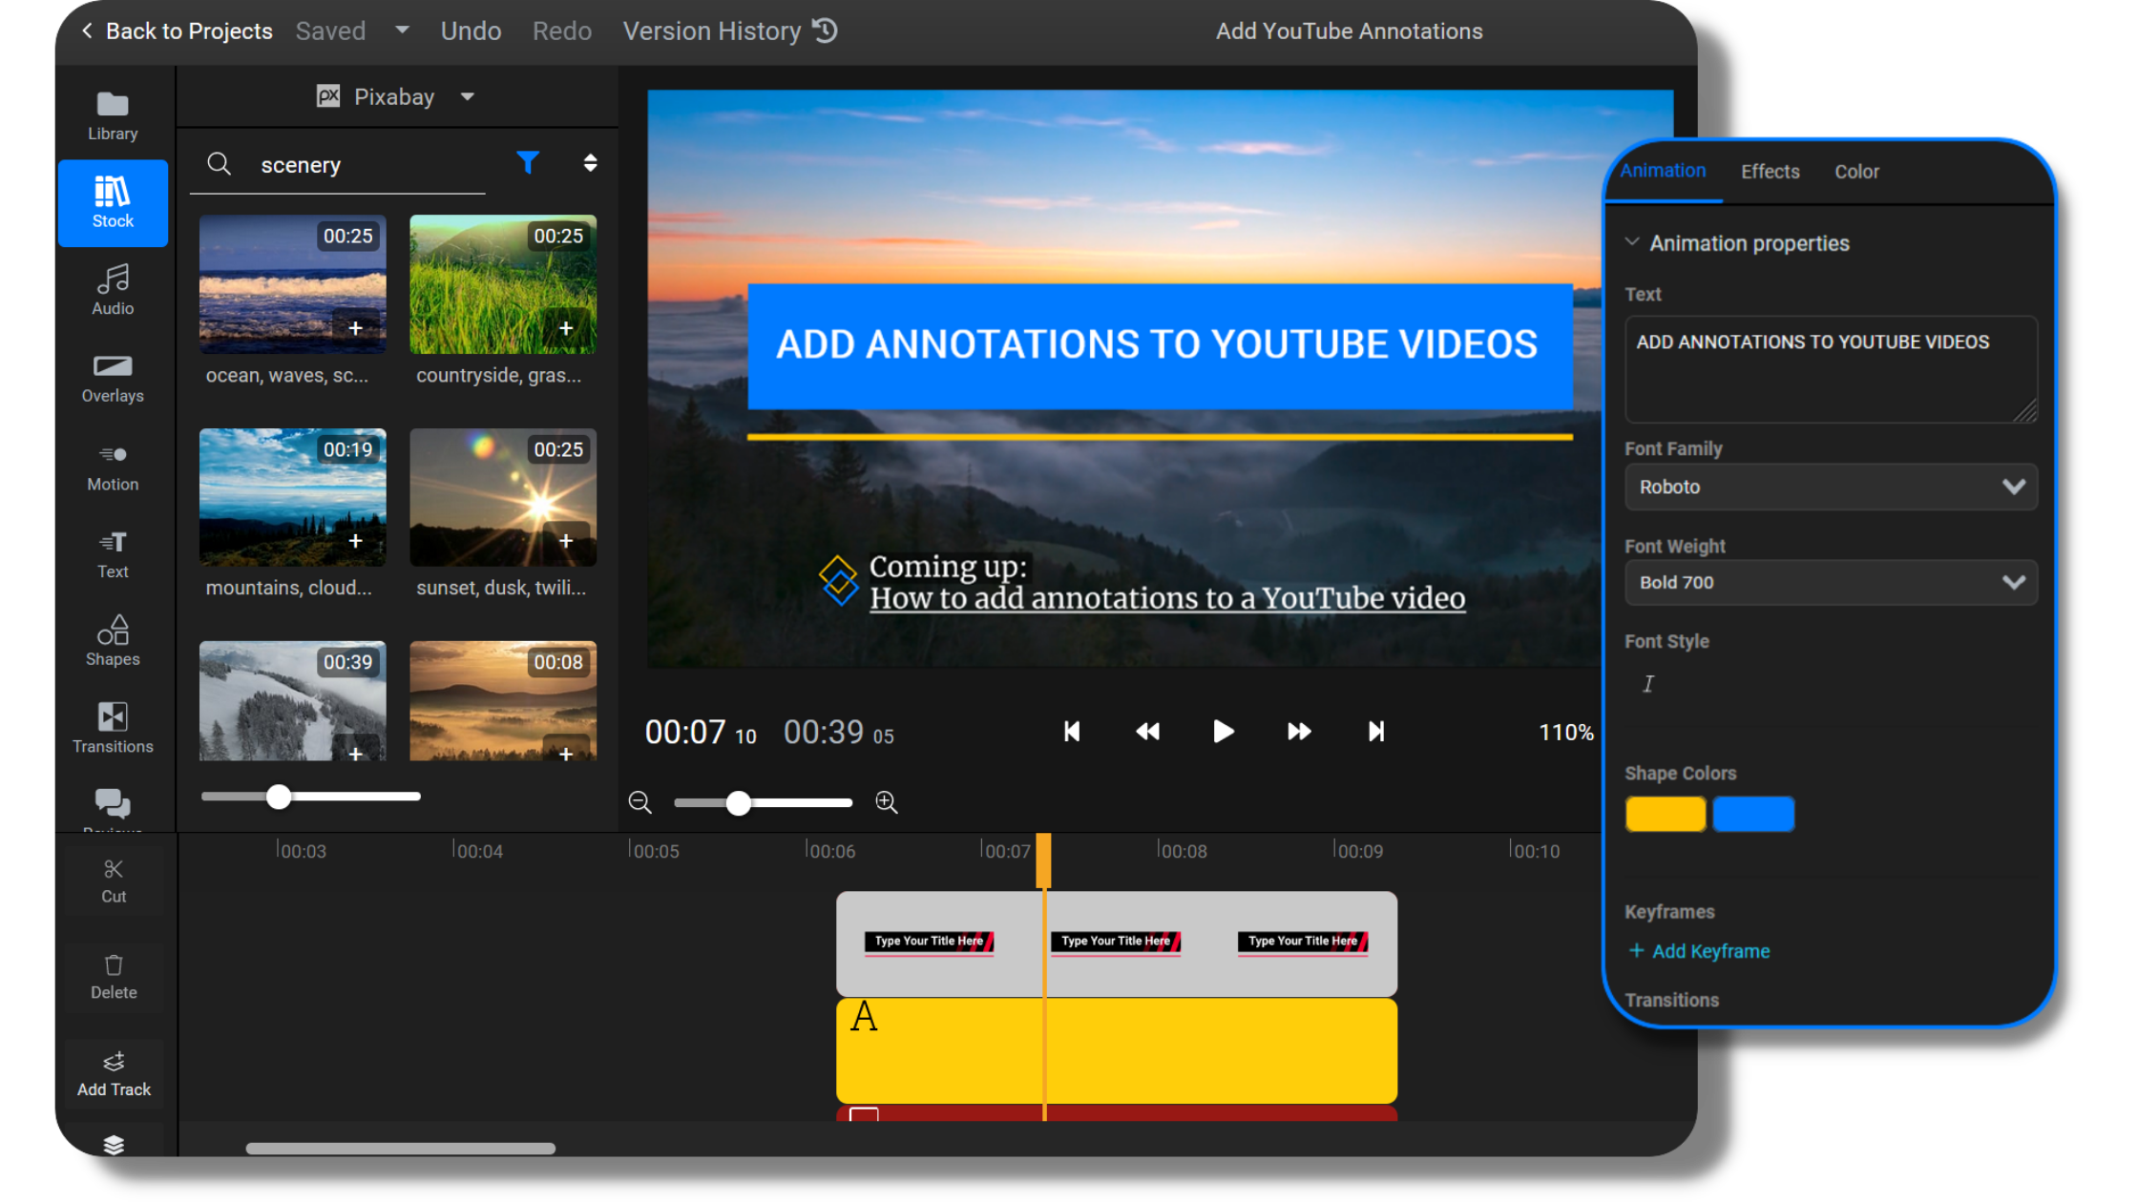Select the Motion panel icon

pyautogui.click(x=113, y=466)
